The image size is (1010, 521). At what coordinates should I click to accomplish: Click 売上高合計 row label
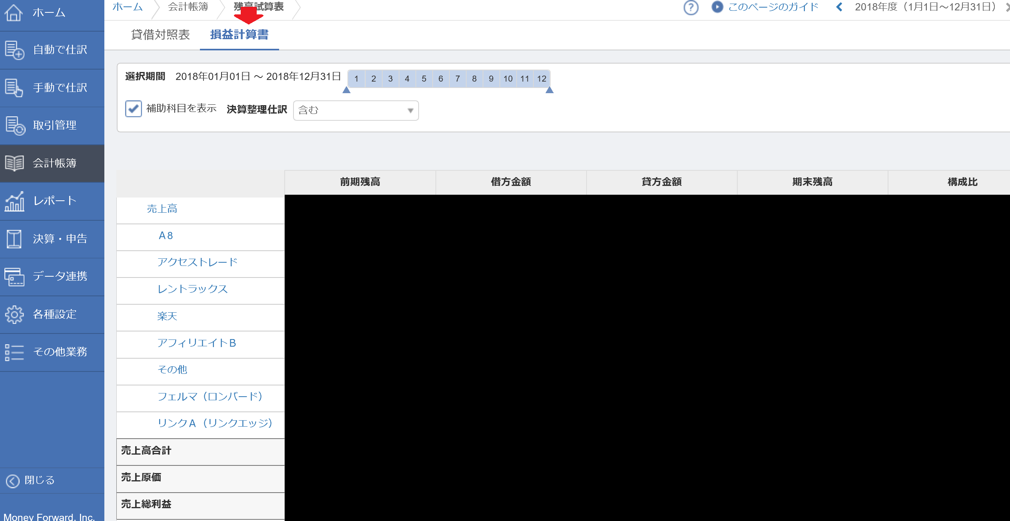146,451
